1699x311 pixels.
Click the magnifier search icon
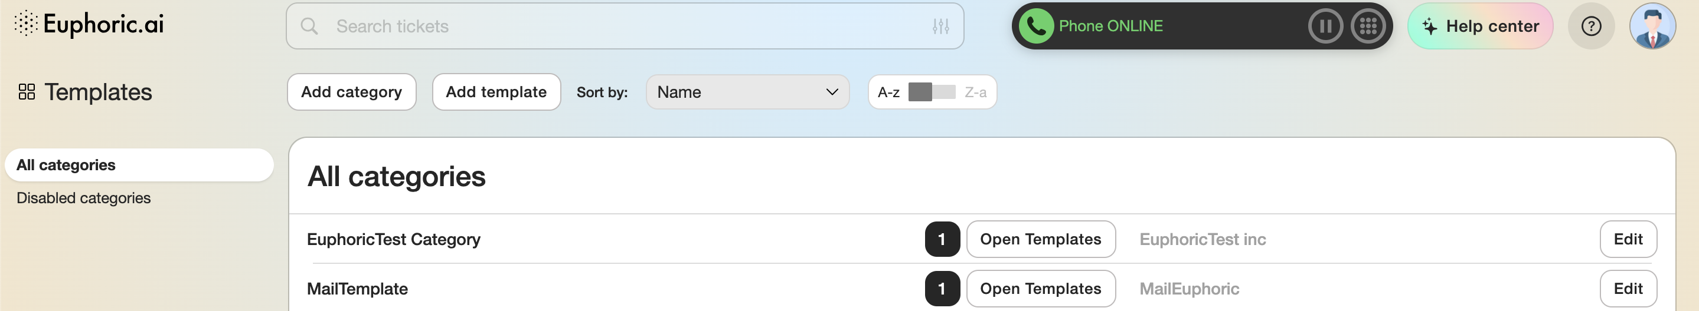(309, 27)
